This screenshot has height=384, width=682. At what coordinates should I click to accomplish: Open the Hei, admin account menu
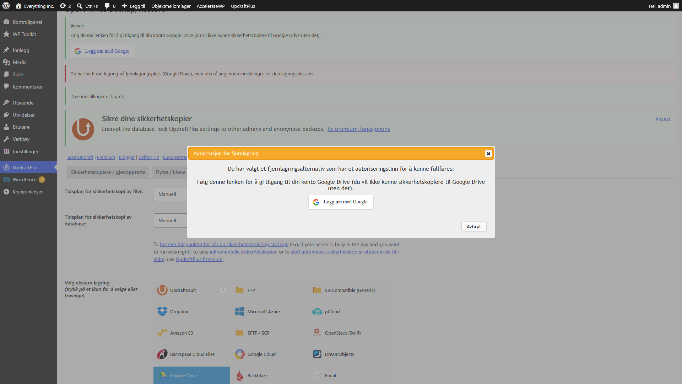point(663,6)
